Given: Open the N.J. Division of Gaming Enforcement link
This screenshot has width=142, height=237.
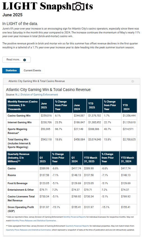Looking at the screenshot, I should click(x=37, y=94).
